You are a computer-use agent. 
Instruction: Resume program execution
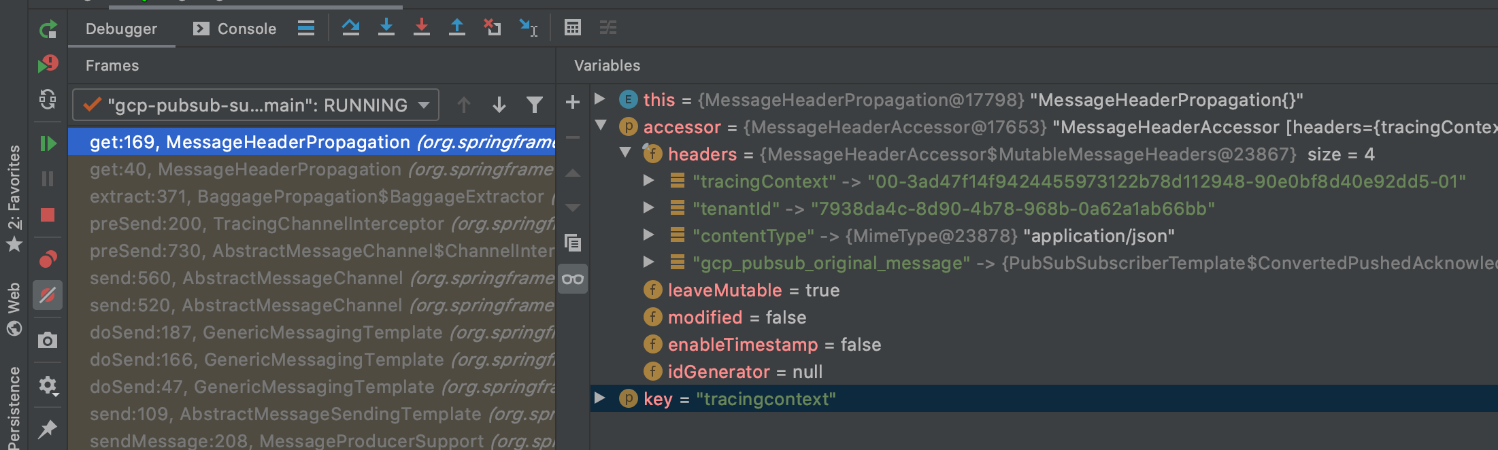click(48, 143)
